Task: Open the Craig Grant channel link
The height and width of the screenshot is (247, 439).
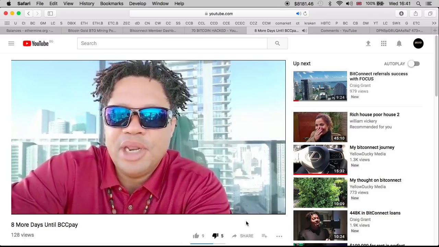Action: [360, 85]
